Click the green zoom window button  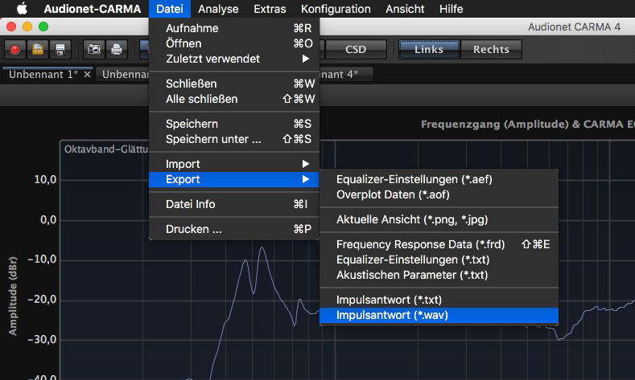[43, 27]
